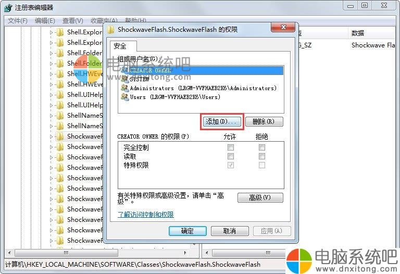Image resolution: width=400 pixels, height=274 pixels.
Task: Click the 数据 column header
Action: (372, 33)
